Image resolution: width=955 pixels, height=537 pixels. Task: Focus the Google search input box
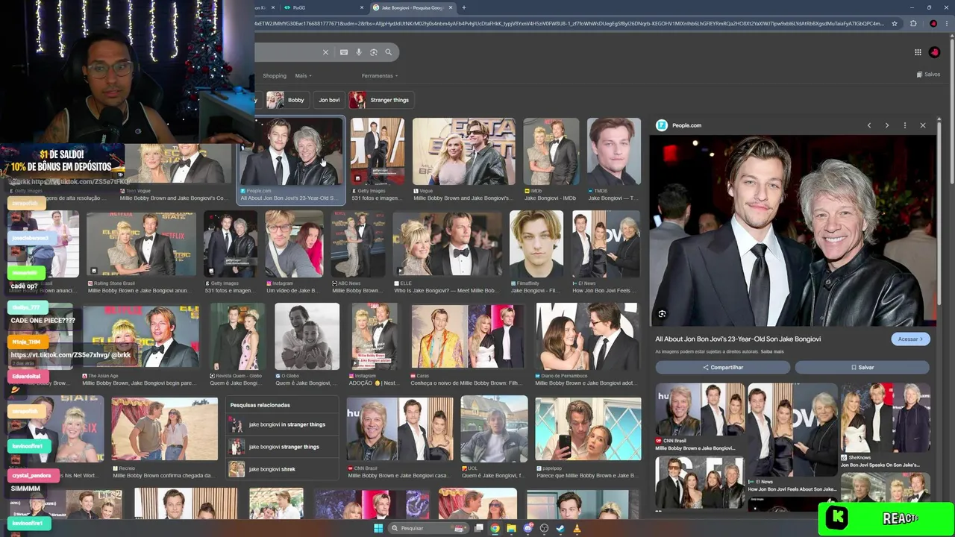point(286,52)
